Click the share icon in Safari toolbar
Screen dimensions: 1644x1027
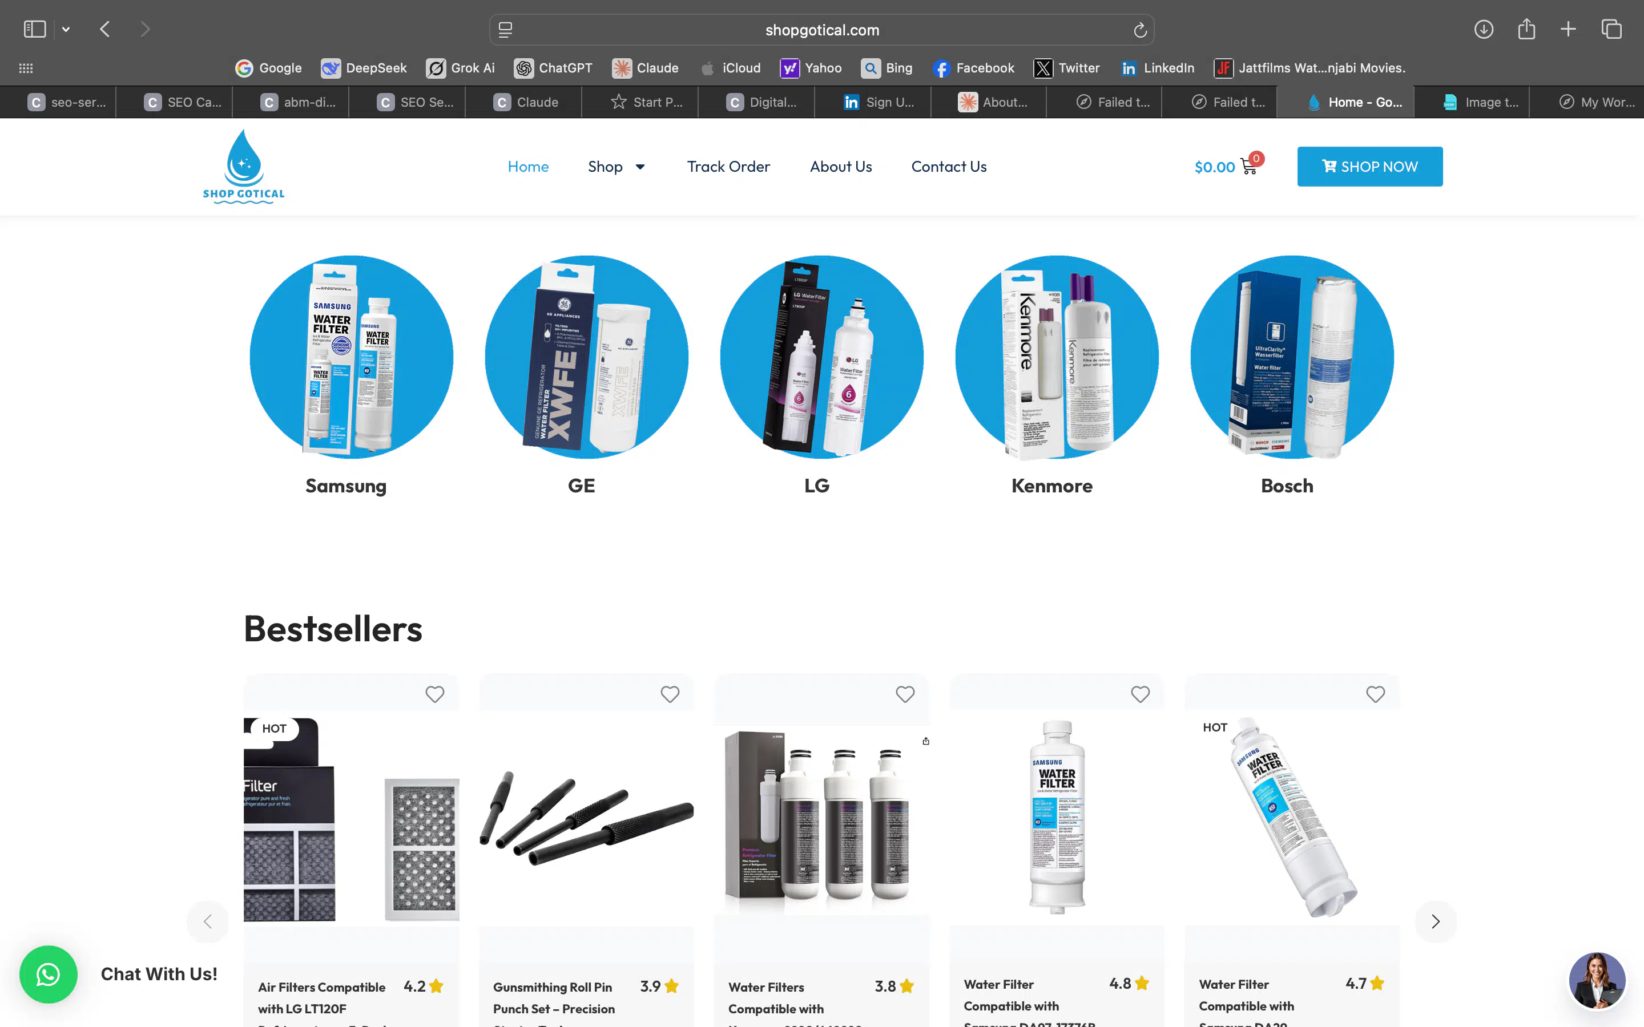(1526, 29)
